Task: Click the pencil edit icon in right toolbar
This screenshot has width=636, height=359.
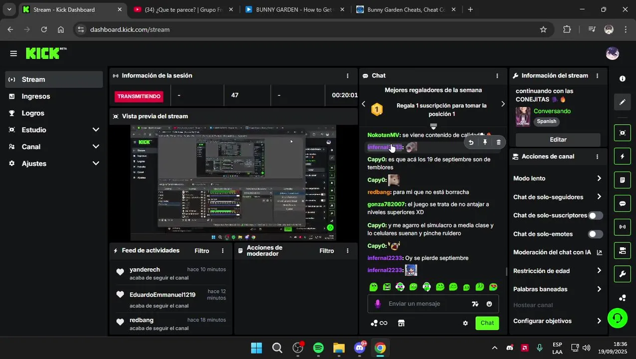Action: [x=623, y=102]
